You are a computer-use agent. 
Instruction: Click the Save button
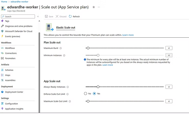(49, 17)
